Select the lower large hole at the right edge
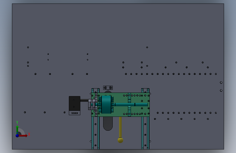This screenshot has width=236, height=153. coord(221,90)
